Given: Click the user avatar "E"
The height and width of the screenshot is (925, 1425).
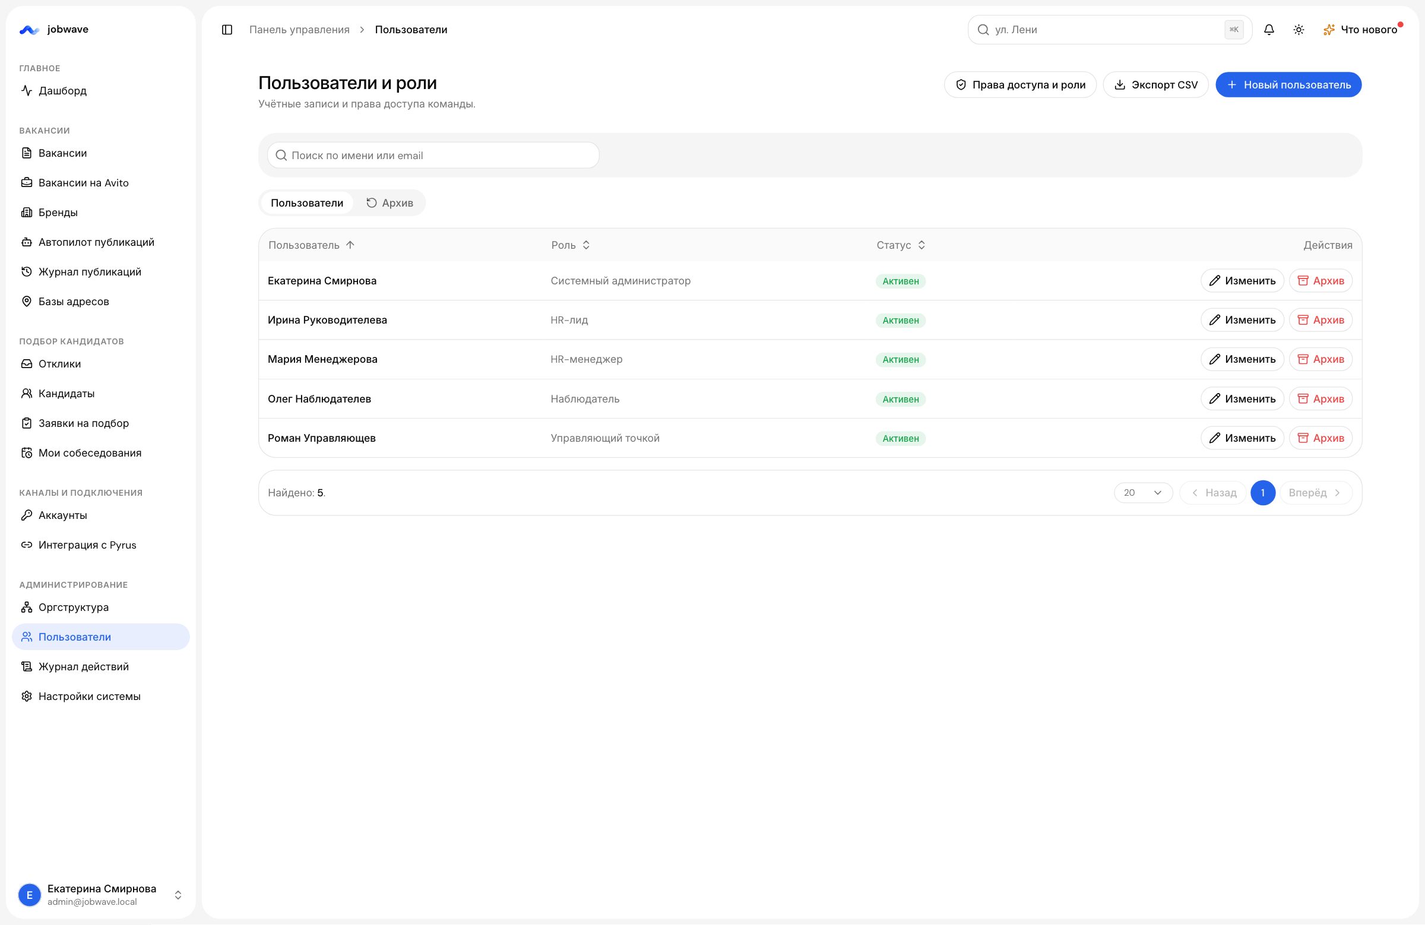Looking at the screenshot, I should point(29,895).
